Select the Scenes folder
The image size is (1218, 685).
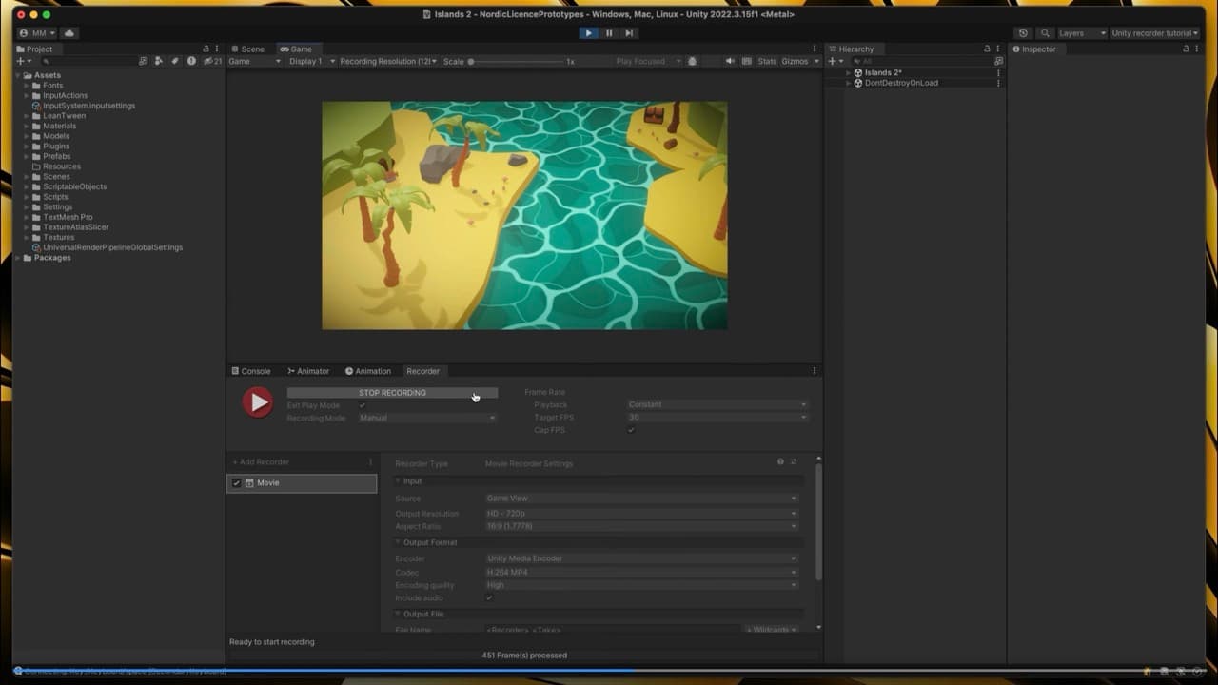coord(56,177)
